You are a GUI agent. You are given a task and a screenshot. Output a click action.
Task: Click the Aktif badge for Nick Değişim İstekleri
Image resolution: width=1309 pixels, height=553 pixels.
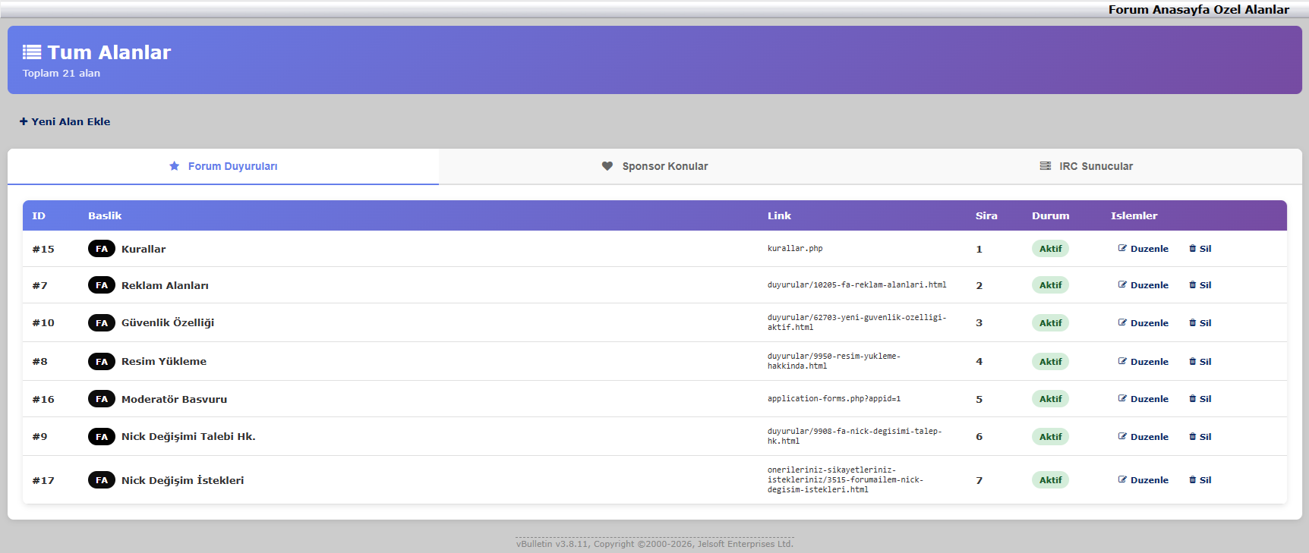coord(1050,480)
